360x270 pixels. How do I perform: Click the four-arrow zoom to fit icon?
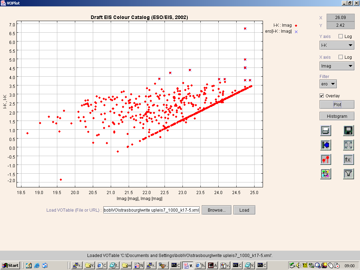348,145
